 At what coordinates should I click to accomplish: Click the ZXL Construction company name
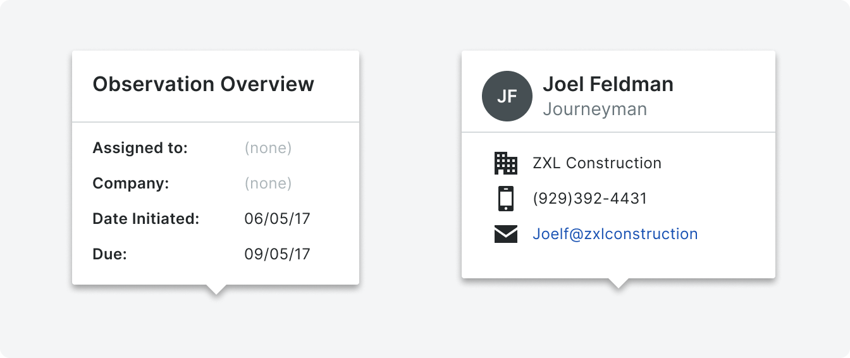click(x=597, y=163)
